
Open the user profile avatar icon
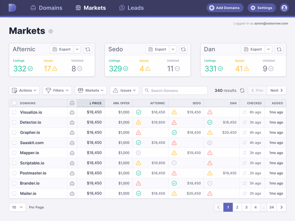click(284, 8)
